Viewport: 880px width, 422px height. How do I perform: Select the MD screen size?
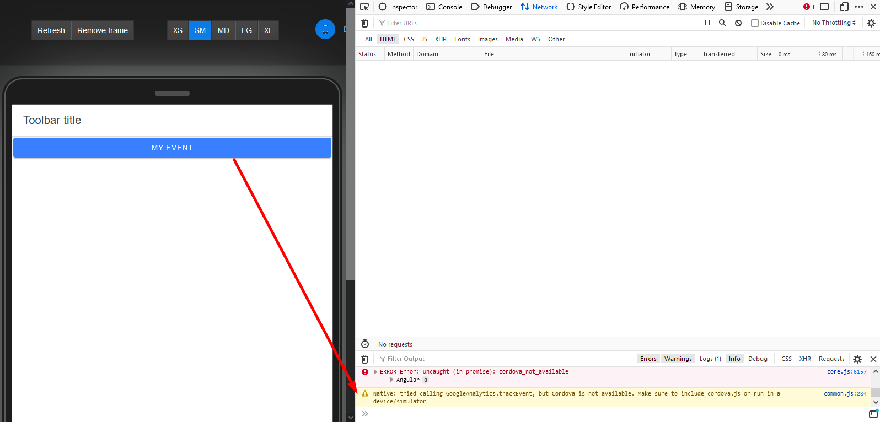click(x=223, y=30)
